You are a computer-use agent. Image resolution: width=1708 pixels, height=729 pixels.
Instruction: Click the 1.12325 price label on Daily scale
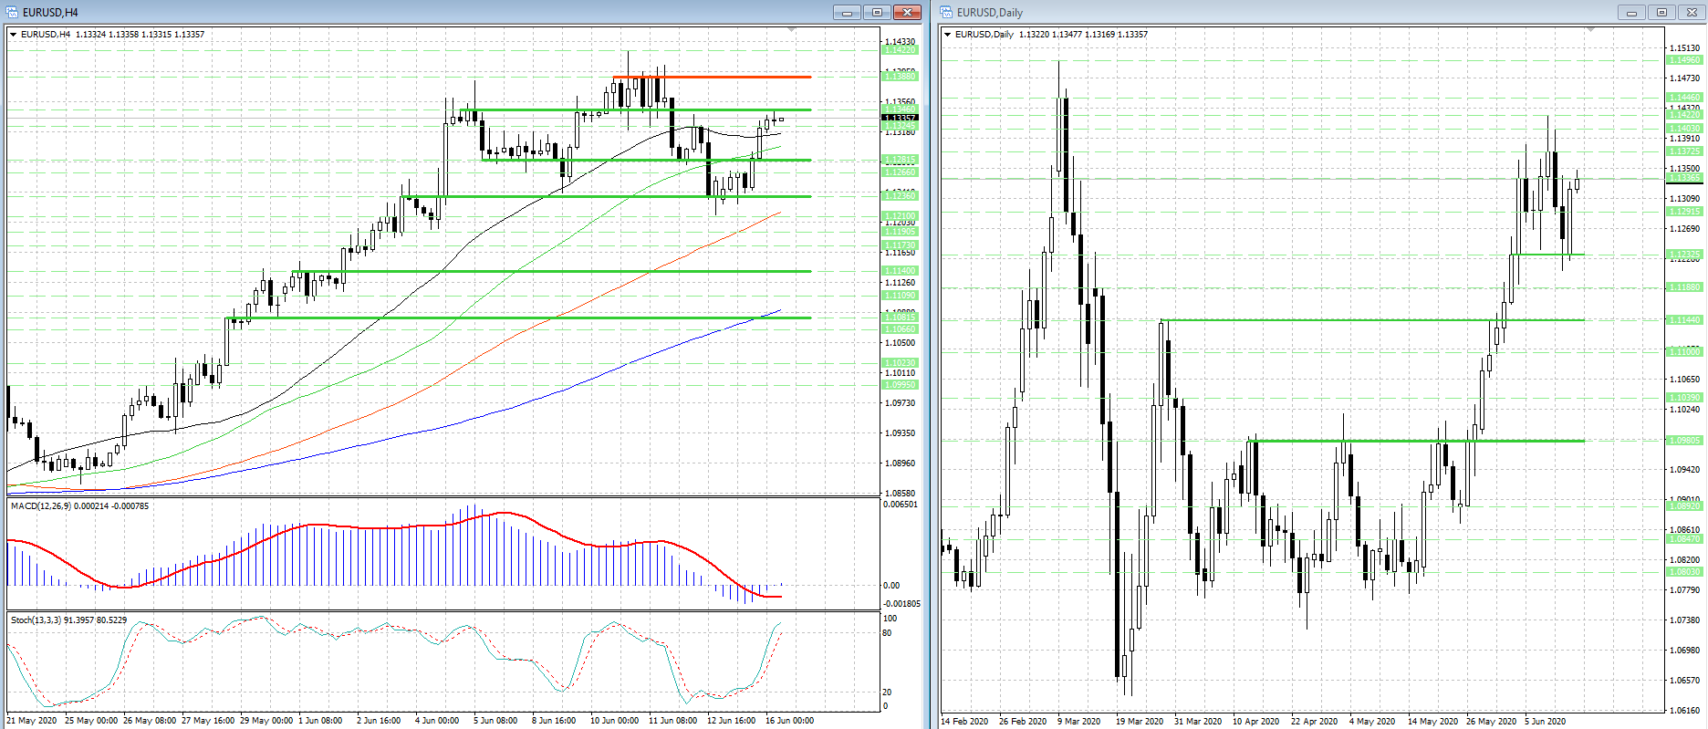(1684, 255)
